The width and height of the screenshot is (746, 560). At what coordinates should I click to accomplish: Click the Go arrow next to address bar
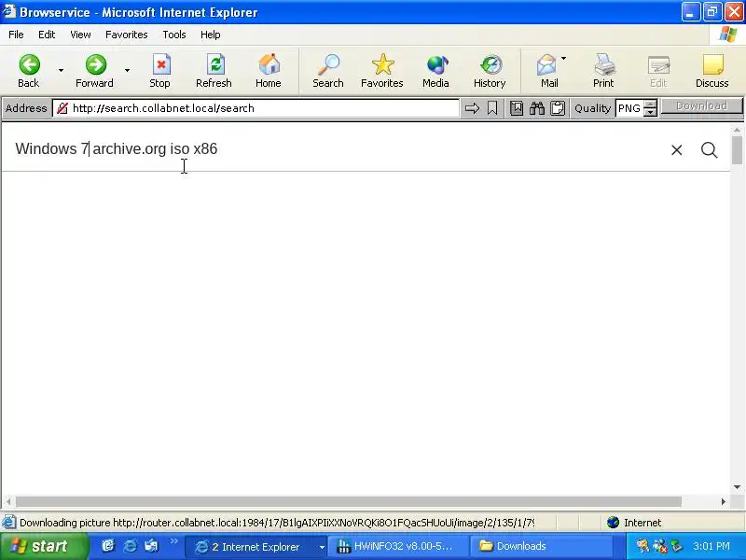(x=472, y=108)
